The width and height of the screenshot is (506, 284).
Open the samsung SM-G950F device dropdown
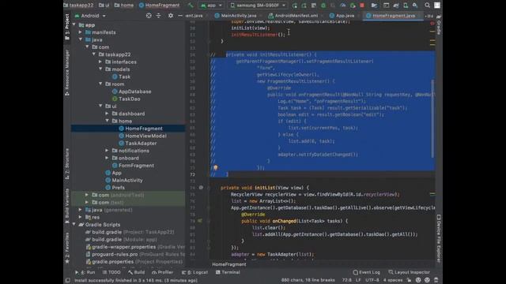(x=258, y=6)
